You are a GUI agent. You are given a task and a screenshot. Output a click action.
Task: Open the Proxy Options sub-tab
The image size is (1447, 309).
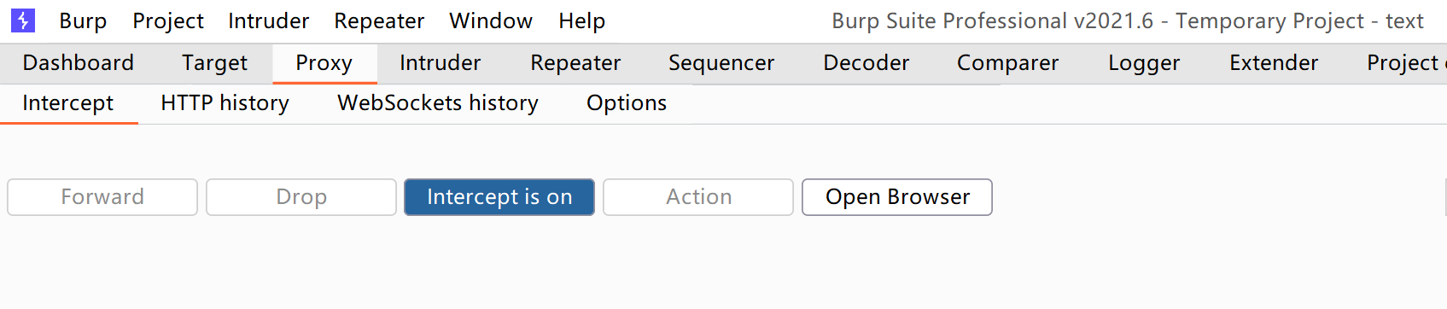pyautogui.click(x=627, y=103)
